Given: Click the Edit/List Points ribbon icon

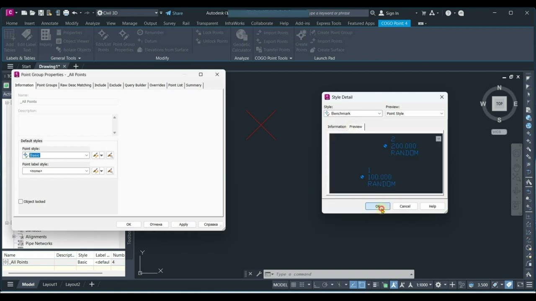Looking at the screenshot, I should click(103, 41).
